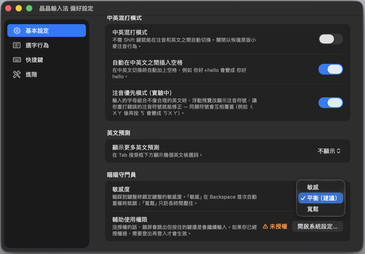Click the keyboard icon beside 快捷鍵
The image size is (365, 254).
pos(17,60)
